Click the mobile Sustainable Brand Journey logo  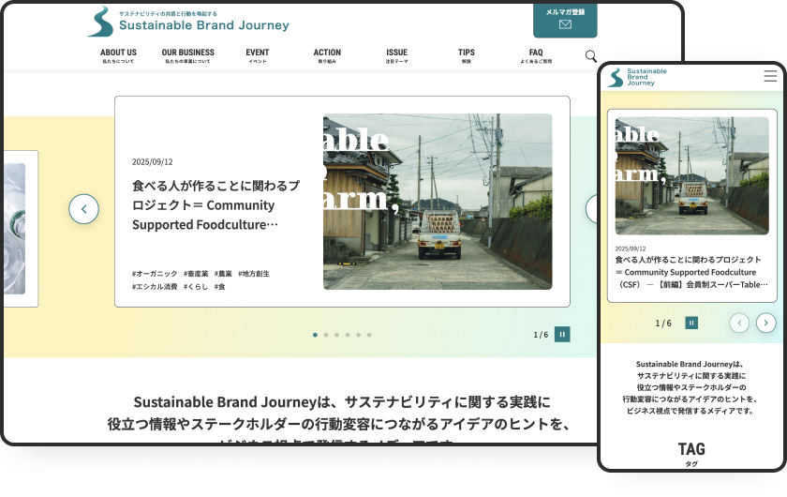click(x=637, y=78)
